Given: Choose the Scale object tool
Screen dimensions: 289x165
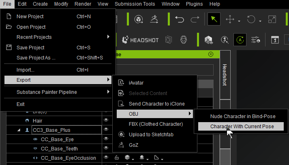Looking at the screenshot, I should 272,19.
